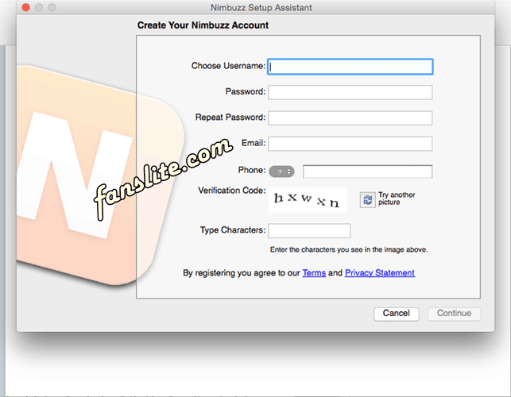
Task: Click the Phone number field
Action: coord(368,172)
